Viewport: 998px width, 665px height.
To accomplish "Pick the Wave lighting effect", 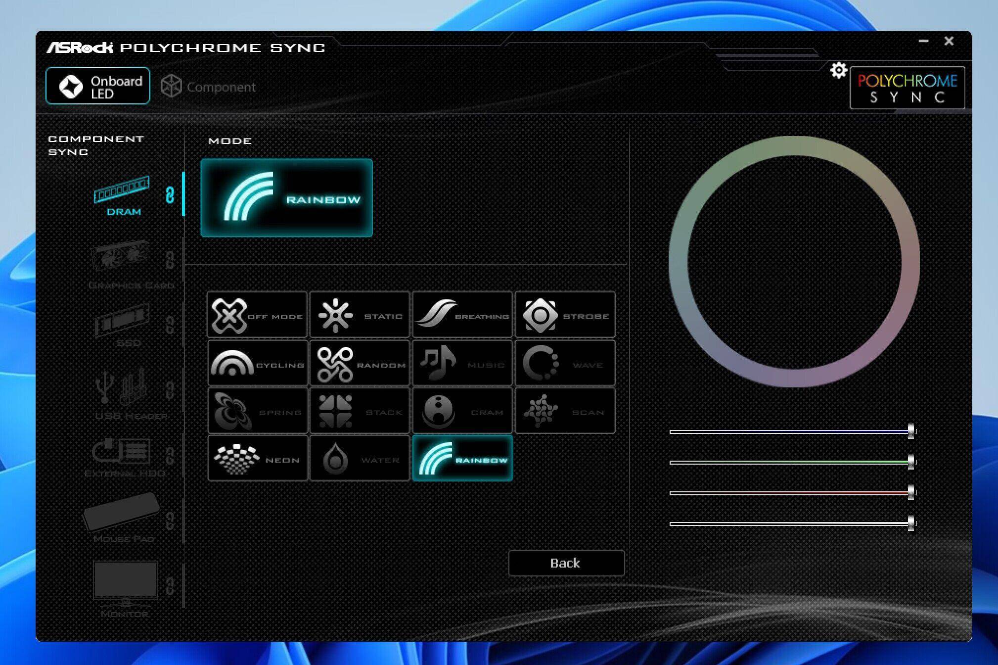I will 566,363.
